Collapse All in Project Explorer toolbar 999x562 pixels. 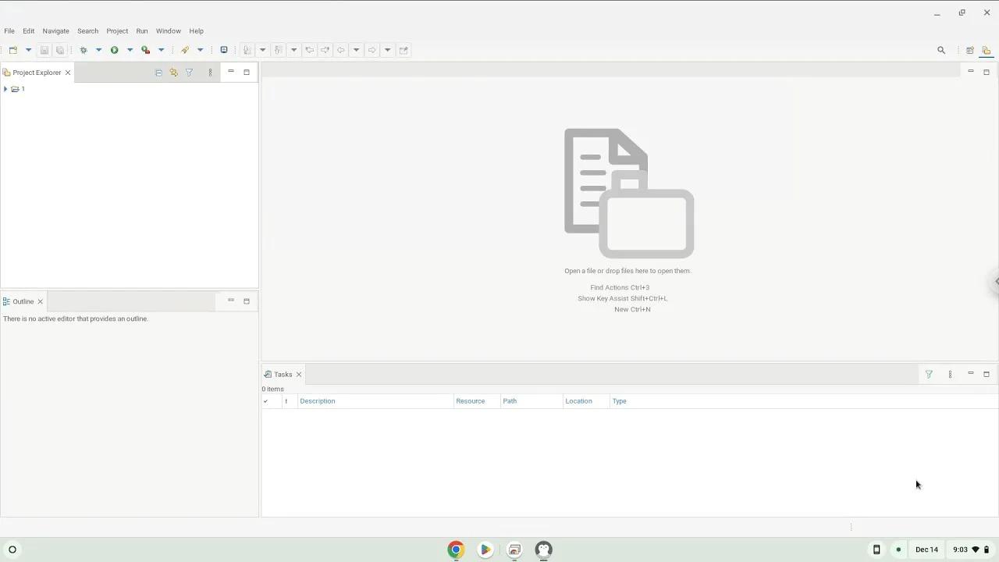158,72
